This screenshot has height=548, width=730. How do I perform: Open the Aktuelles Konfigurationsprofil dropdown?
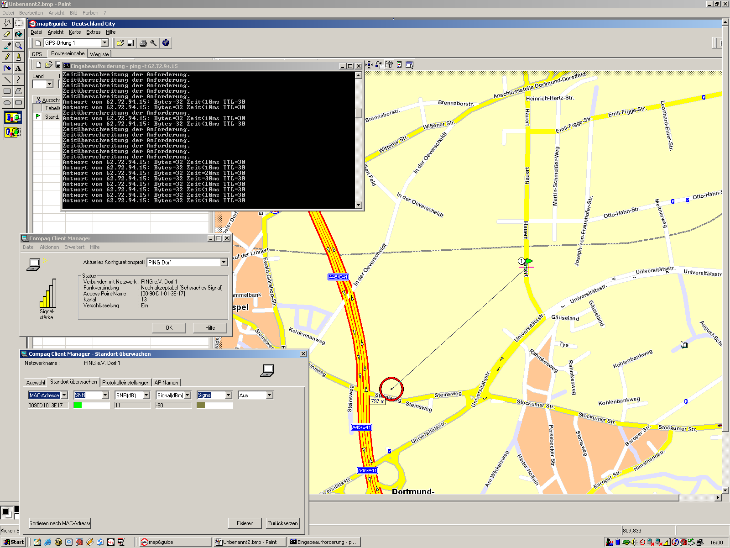(x=224, y=263)
